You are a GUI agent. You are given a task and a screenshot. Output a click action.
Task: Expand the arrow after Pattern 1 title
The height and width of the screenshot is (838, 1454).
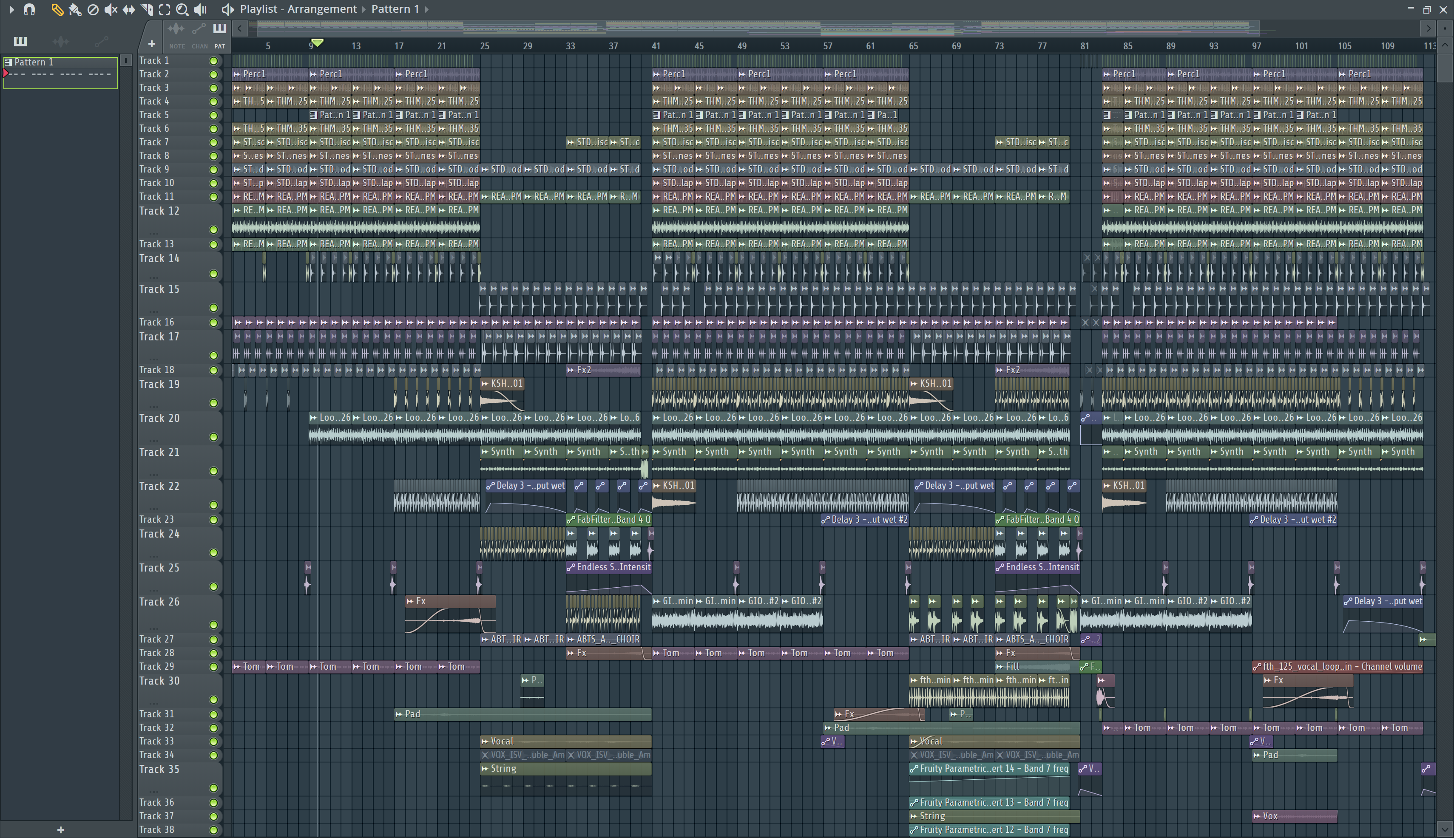427,9
